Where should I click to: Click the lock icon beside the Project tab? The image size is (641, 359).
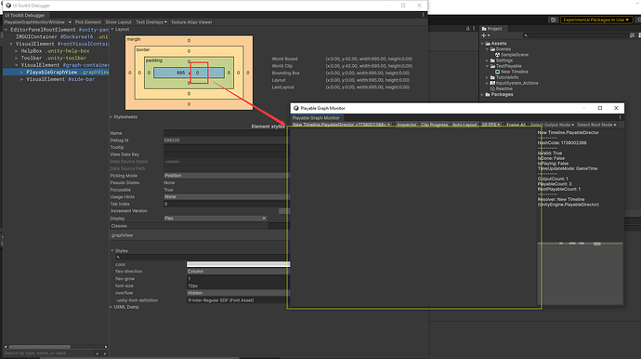[467, 29]
